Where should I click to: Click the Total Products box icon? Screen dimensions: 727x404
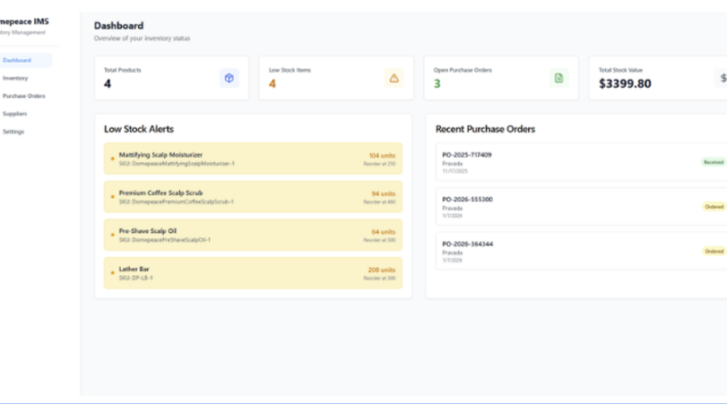point(229,78)
